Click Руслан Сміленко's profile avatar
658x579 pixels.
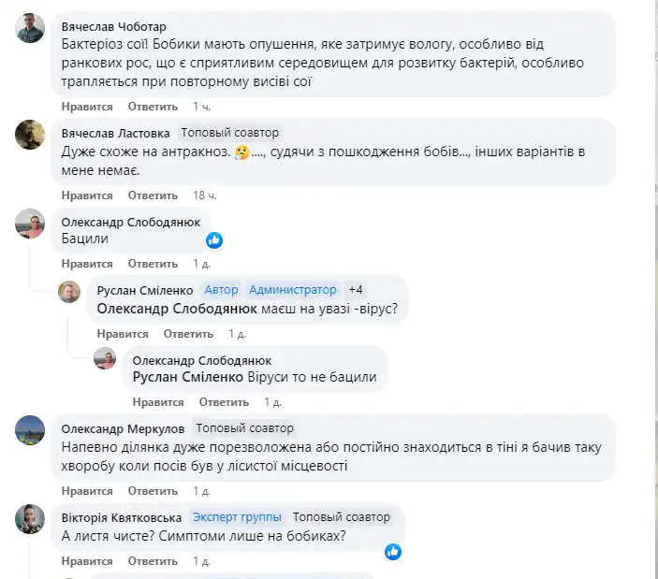click(70, 292)
